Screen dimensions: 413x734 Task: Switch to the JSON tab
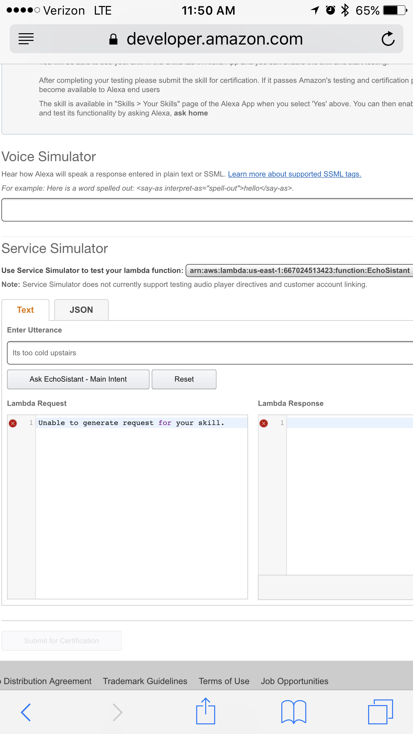(x=81, y=310)
